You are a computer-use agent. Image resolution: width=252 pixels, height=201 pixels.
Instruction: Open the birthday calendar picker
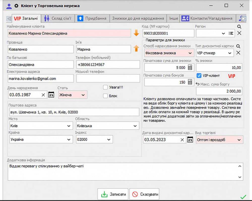(x=51, y=95)
